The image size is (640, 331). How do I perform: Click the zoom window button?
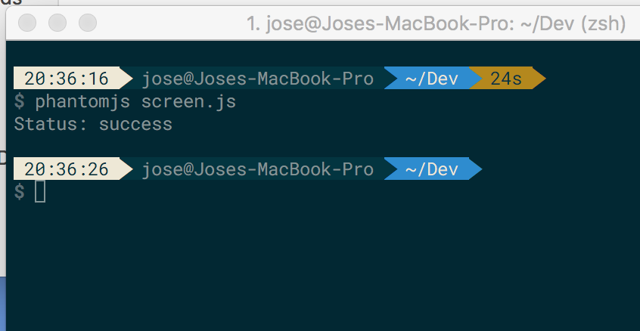click(88, 23)
